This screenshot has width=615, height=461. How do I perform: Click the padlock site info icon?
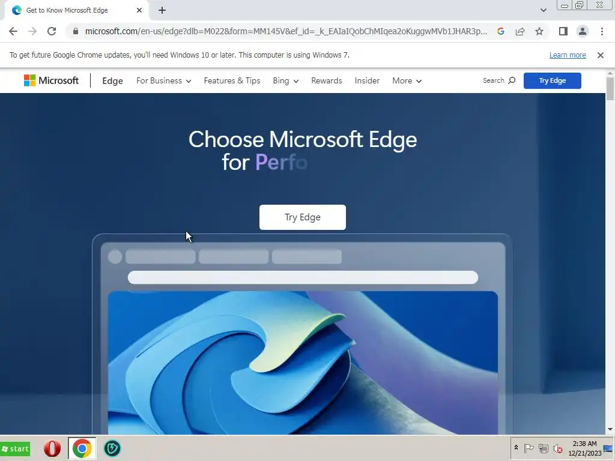[x=76, y=31]
